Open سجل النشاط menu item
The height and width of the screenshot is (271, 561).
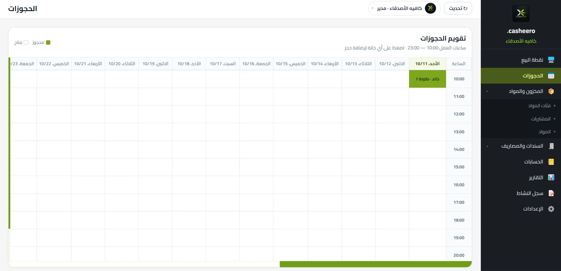521,193
